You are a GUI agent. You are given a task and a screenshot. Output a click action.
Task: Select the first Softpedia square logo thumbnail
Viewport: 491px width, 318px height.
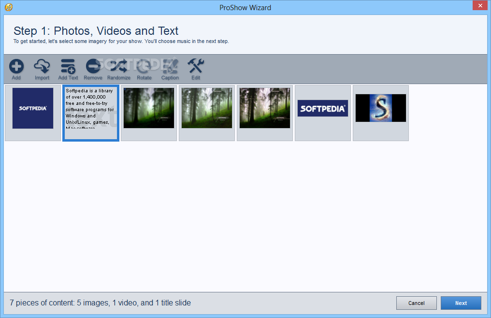33,113
